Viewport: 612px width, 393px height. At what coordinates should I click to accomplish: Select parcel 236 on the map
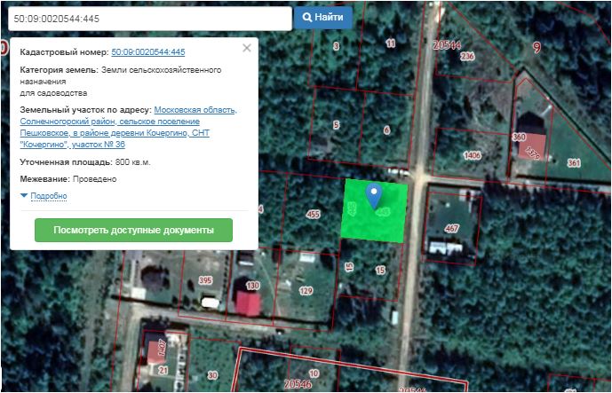[x=467, y=57]
